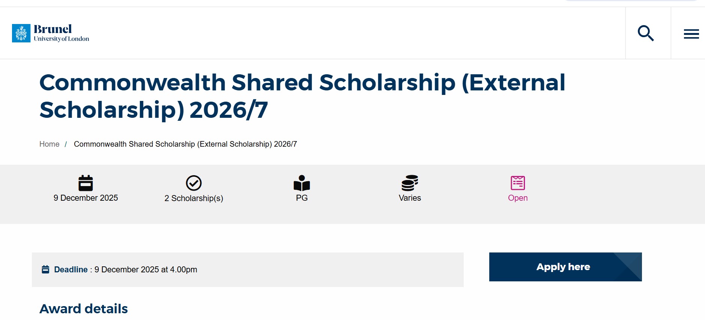Screen dimensions: 705x320
Task: Click the pink Open status clipboard icon
Action: coord(518,183)
